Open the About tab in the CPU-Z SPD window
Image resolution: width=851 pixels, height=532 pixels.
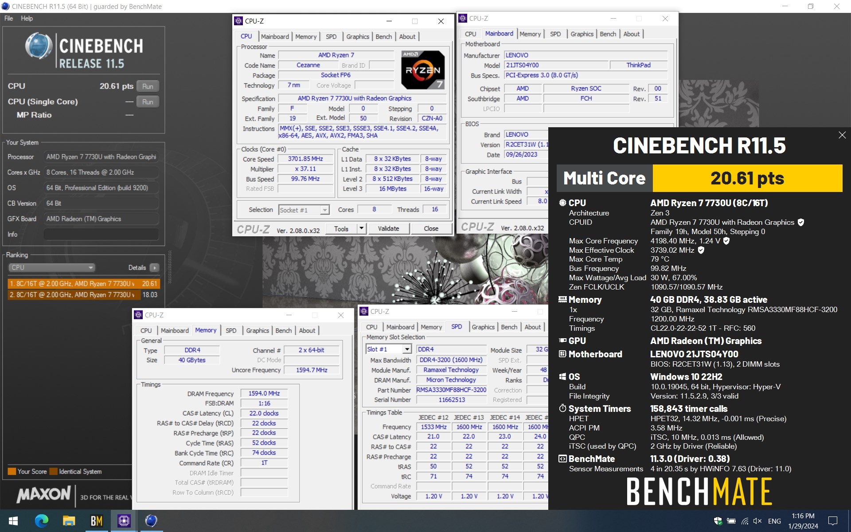pos(533,327)
